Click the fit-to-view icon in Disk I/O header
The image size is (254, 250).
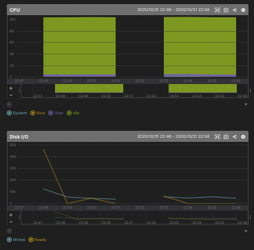click(217, 136)
